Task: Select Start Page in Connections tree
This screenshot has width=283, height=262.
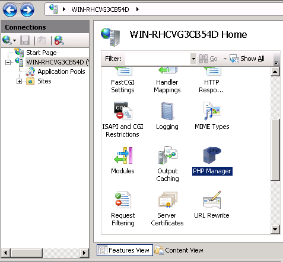Action: 42,53
